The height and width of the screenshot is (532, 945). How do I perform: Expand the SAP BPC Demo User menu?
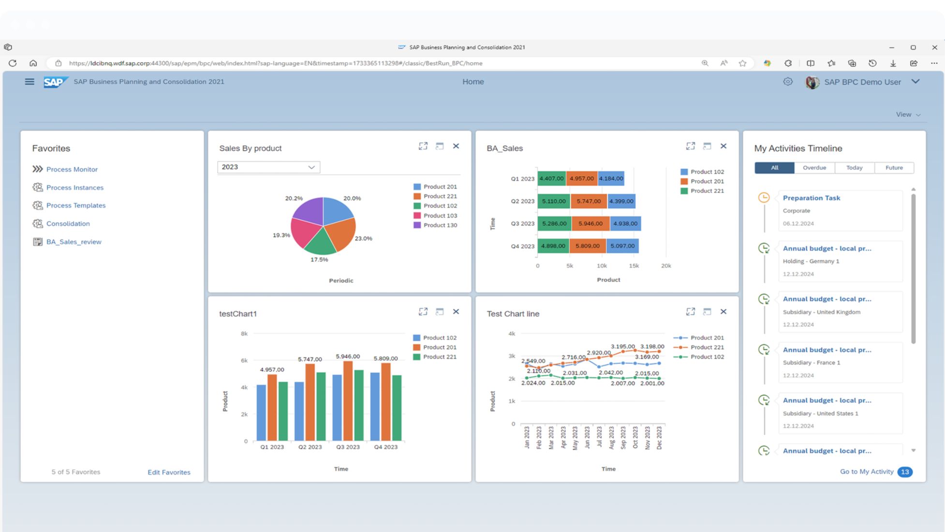point(915,82)
